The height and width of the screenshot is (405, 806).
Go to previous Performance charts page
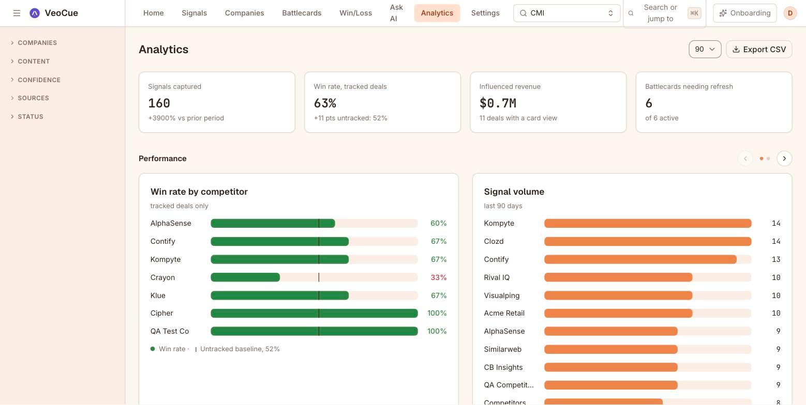point(745,159)
